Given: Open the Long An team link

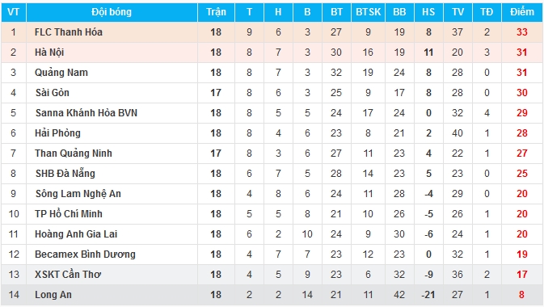Looking at the screenshot, I should 53,295.
